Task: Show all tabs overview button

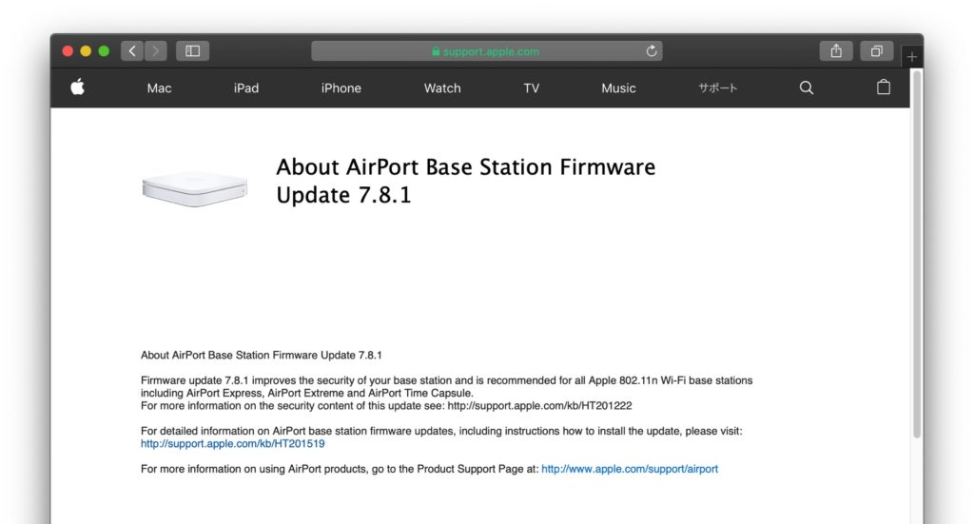Action: (x=876, y=51)
